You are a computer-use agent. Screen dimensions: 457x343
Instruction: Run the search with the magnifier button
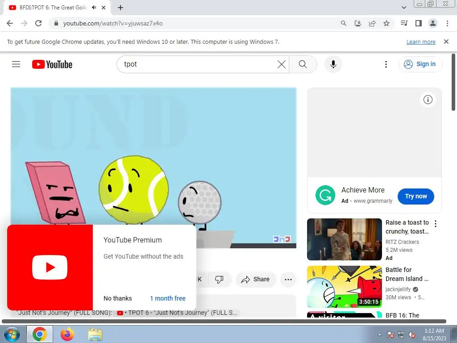(303, 64)
